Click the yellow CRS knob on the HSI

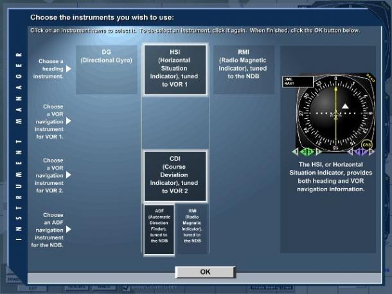click(x=366, y=145)
